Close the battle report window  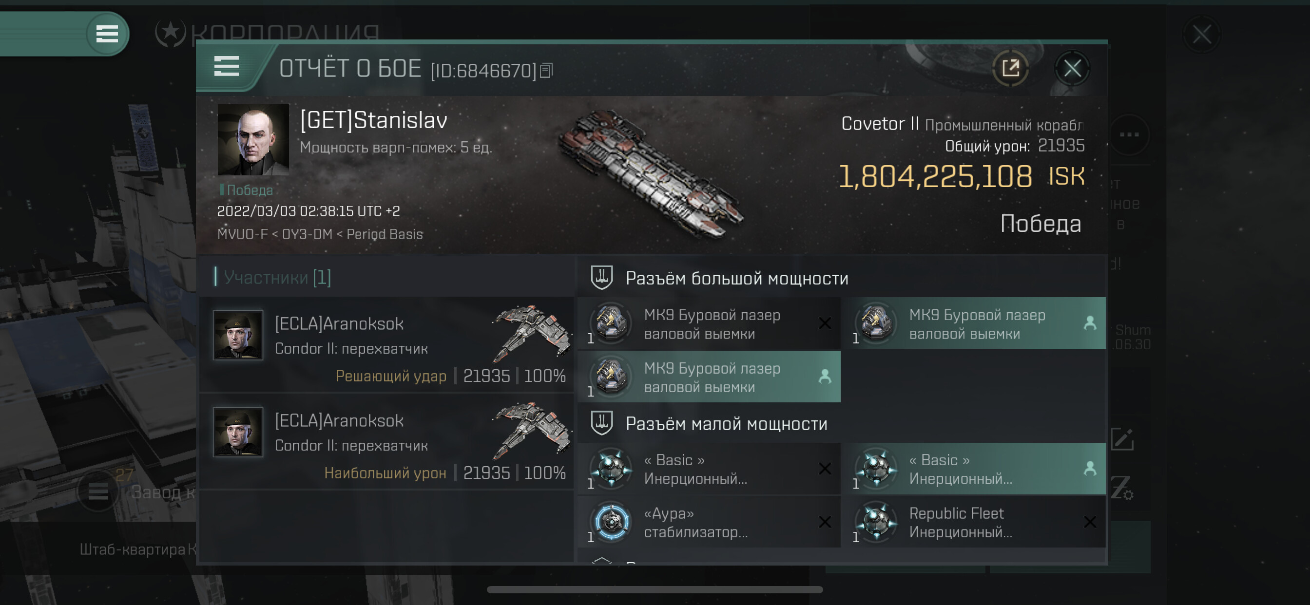[x=1072, y=68]
